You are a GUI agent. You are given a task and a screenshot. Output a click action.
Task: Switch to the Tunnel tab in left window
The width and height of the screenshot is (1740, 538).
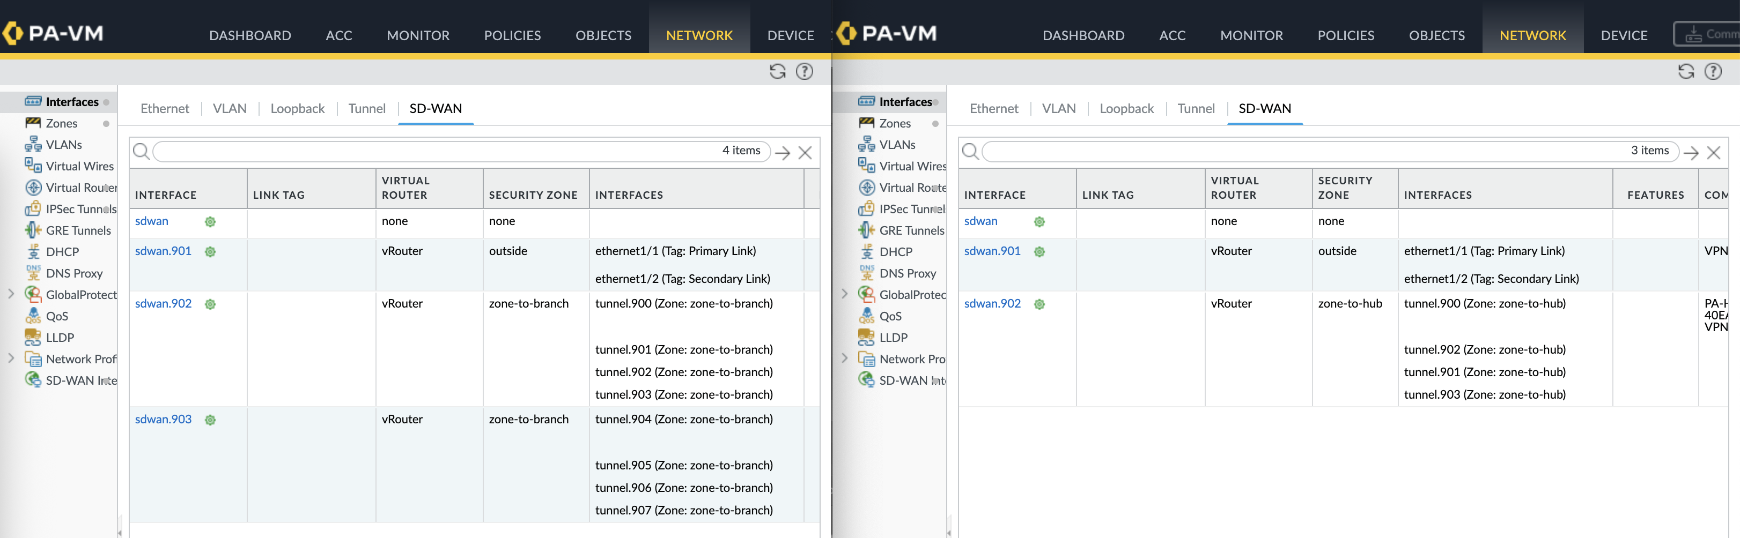click(367, 109)
